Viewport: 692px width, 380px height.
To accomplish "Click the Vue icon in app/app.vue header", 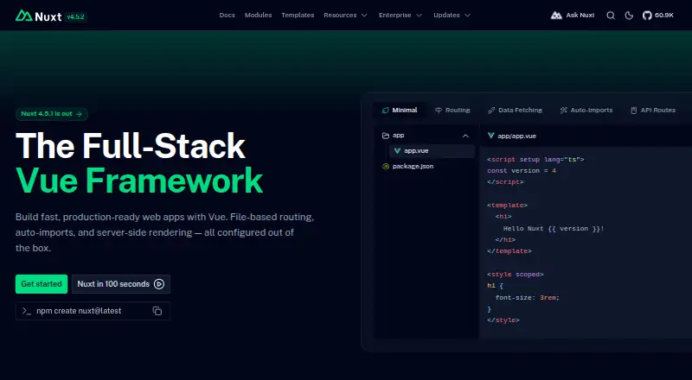I will [490, 136].
